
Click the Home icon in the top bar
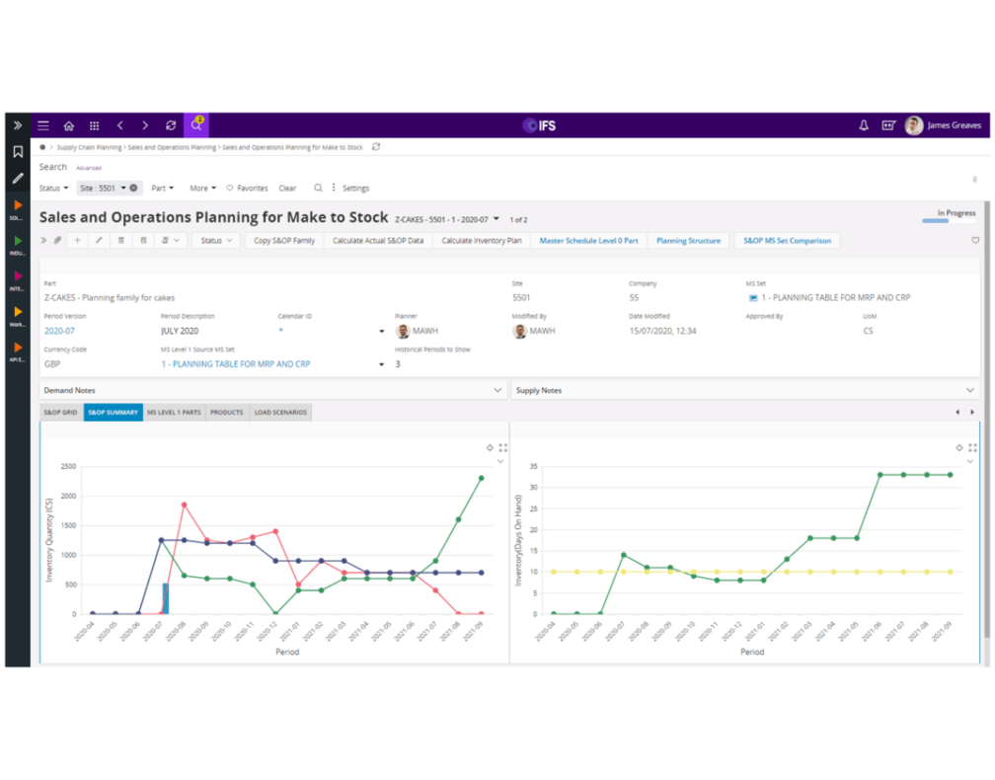68,125
